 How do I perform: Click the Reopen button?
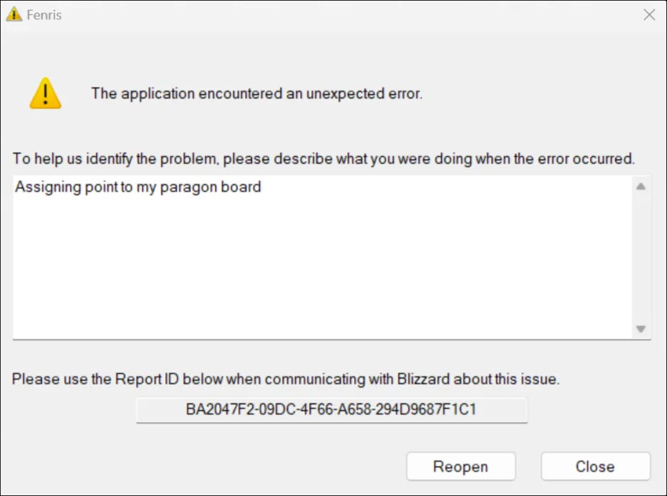point(461,466)
